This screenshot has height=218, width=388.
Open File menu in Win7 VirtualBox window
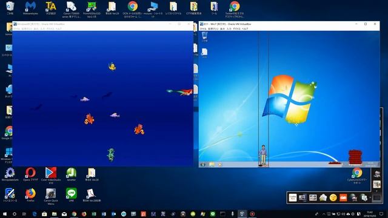point(203,28)
